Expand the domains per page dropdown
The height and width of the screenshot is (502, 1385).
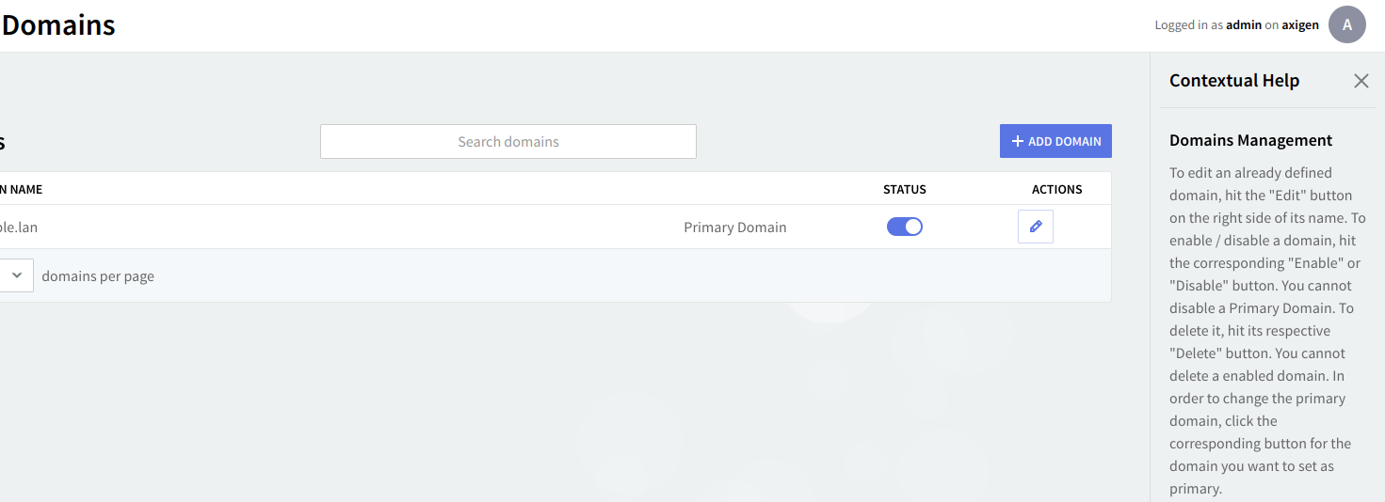[16, 275]
